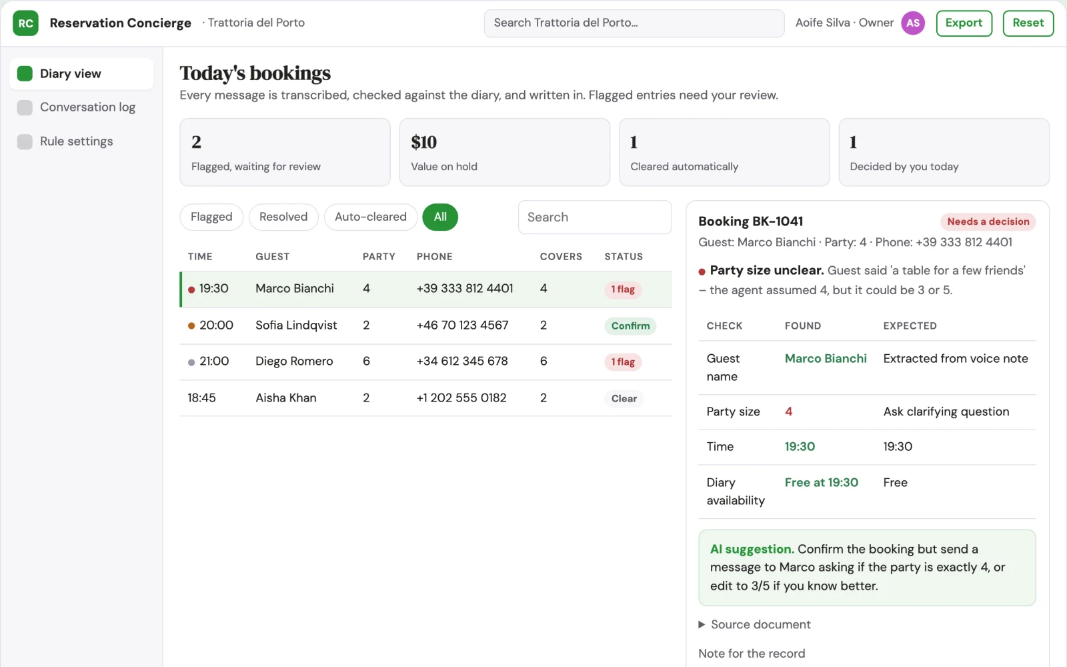Click the 1 flag badge for Diego Romero

tap(623, 362)
